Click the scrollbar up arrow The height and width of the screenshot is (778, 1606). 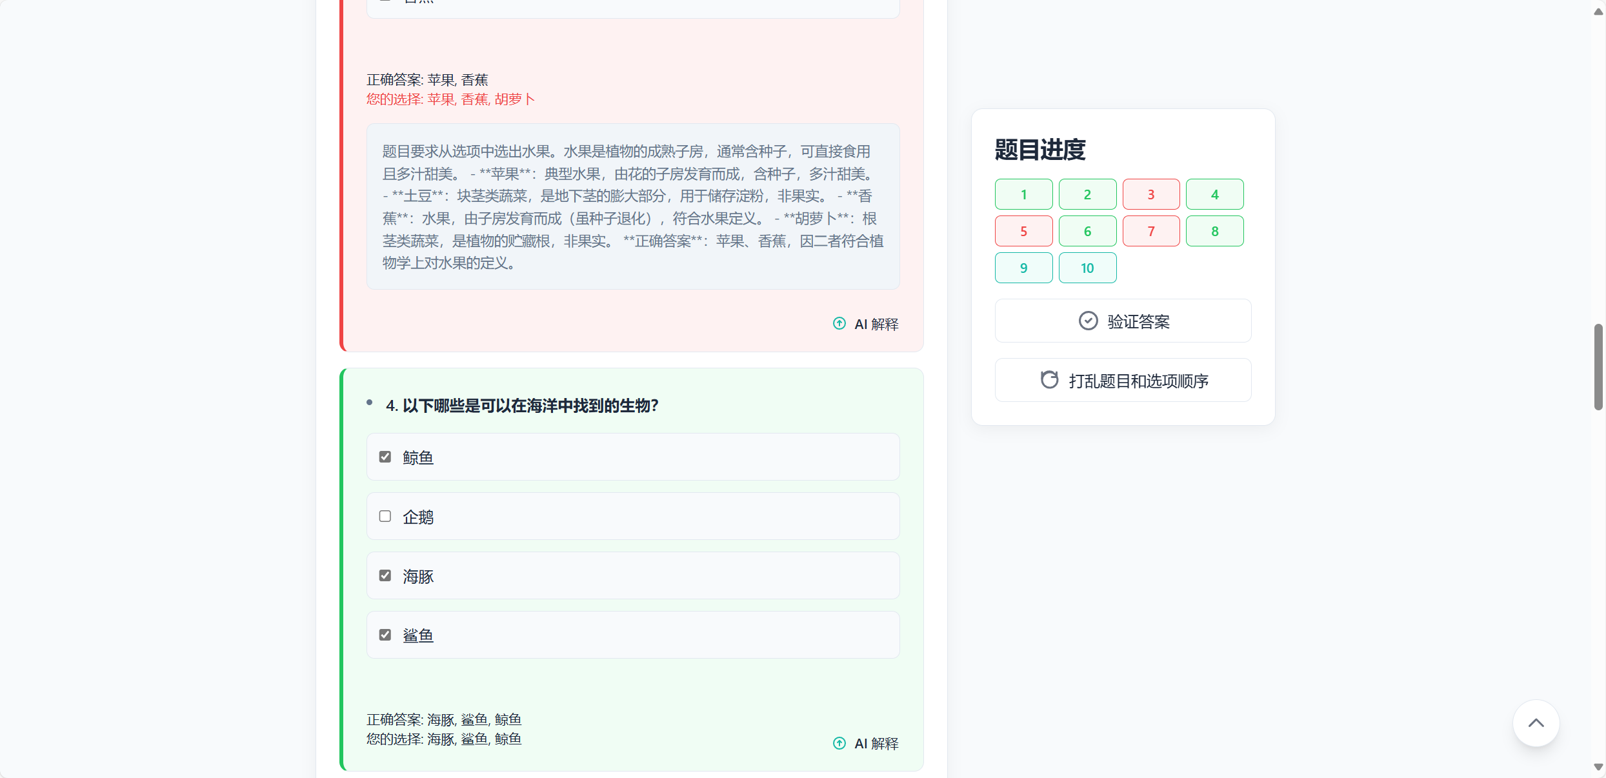[1598, 12]
